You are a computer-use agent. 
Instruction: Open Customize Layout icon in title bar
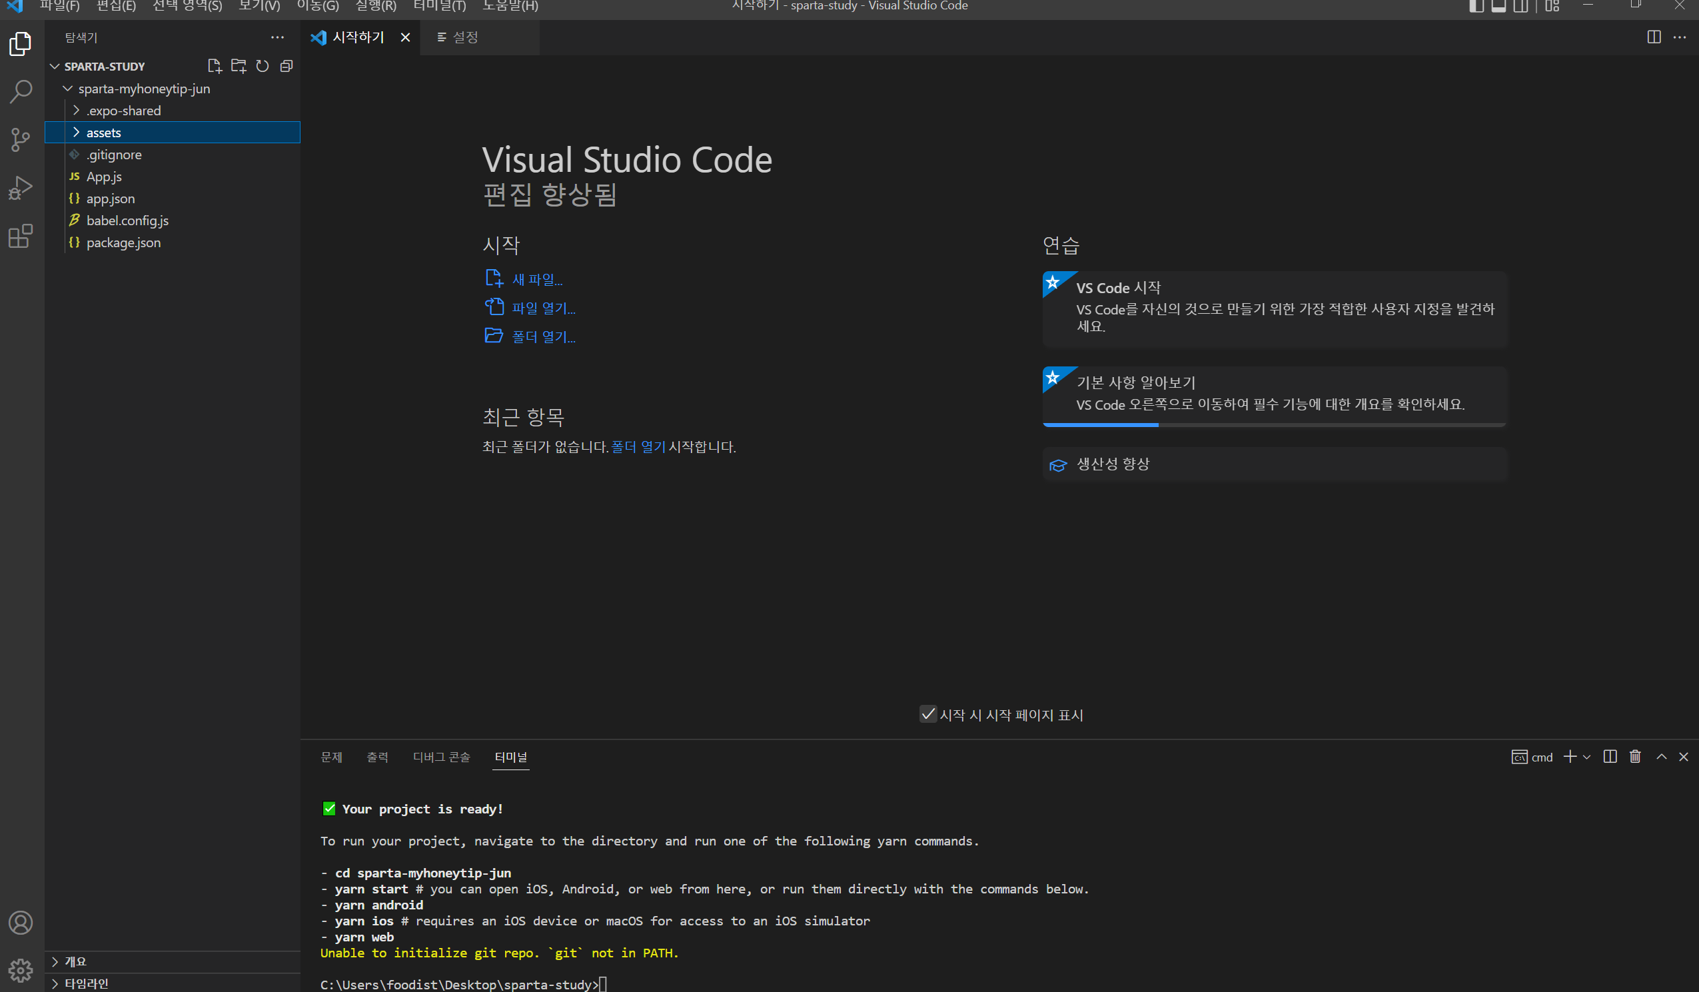click(1552, 6)
